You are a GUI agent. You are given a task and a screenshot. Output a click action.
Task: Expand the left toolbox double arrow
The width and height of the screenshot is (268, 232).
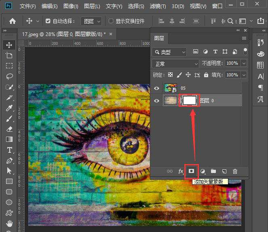5,31
